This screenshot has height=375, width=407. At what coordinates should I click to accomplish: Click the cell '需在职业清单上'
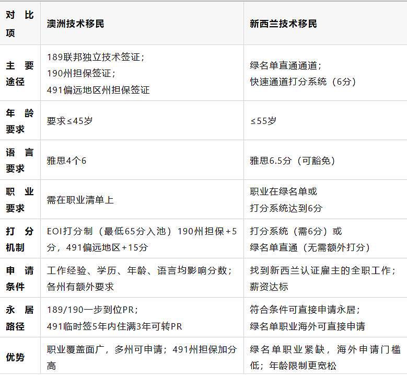coord(80,200)
